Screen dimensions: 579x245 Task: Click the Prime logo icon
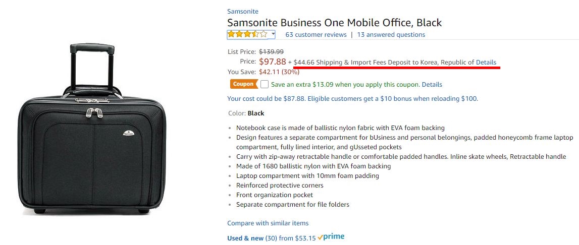331,237
